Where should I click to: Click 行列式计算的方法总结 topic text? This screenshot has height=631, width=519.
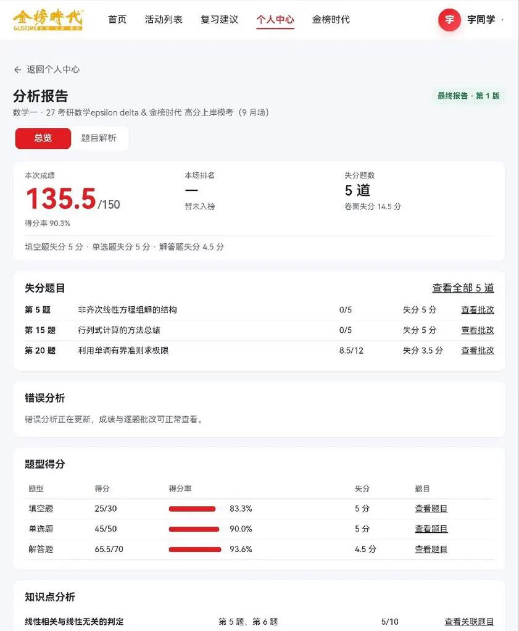(x=119, y=330)
